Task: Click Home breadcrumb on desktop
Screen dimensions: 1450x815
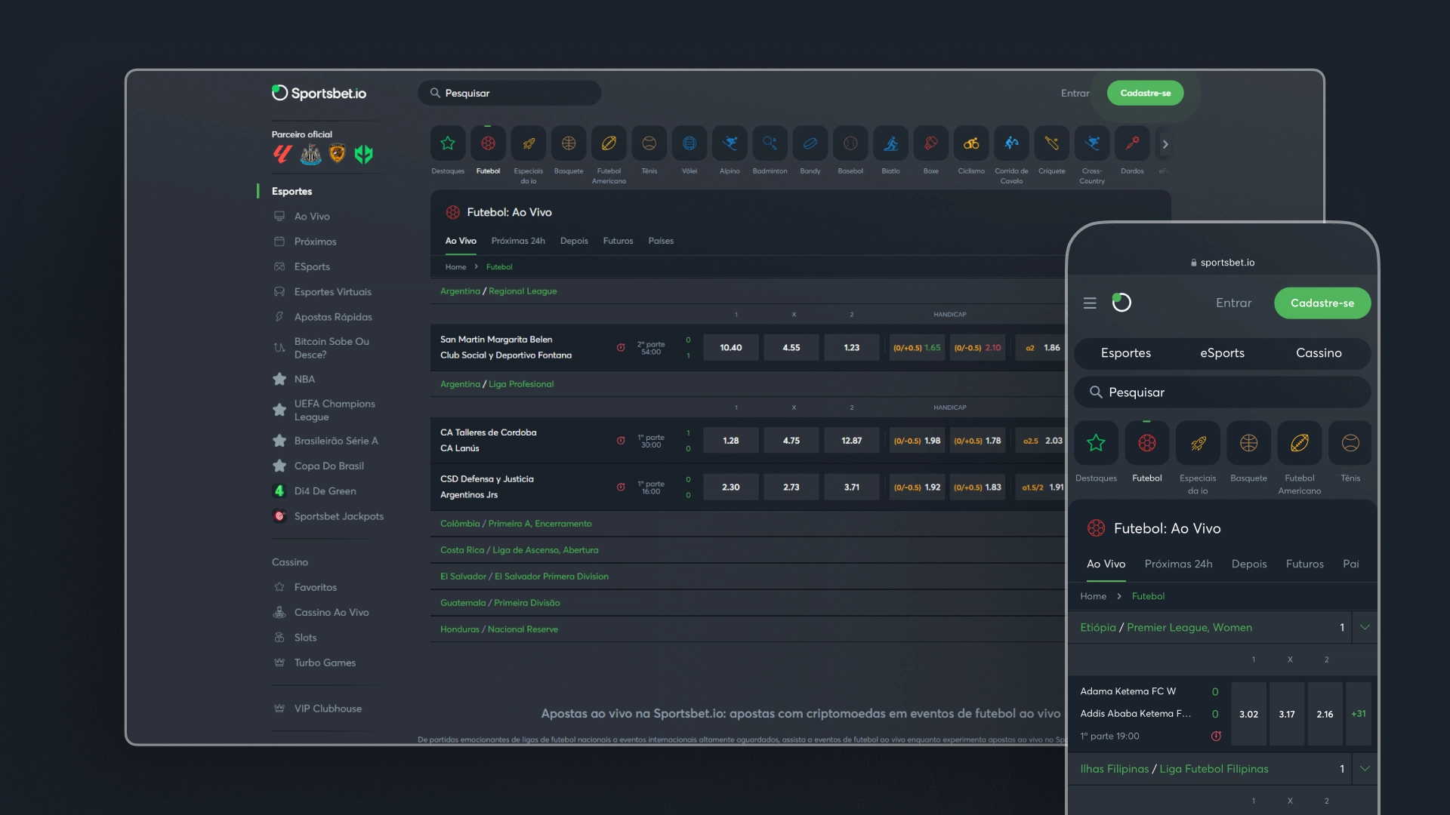Action: coord(455,267)
